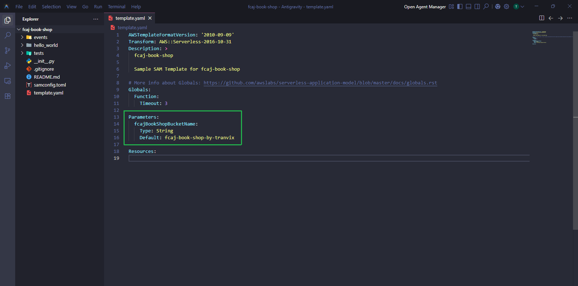This screenshot has height=286, width=578.
Task: Click the green T account avatar
Action: tap(516, 6)
